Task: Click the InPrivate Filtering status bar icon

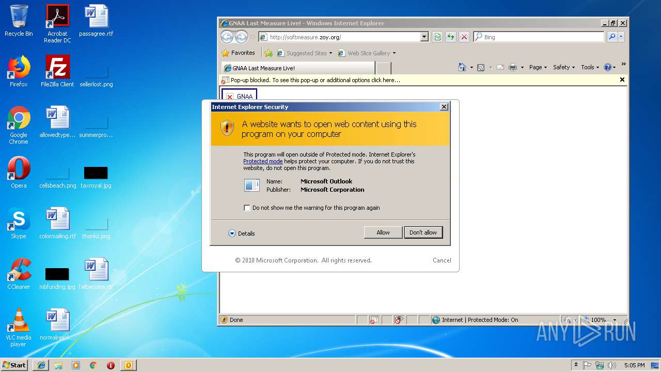Action: (398, 320)
